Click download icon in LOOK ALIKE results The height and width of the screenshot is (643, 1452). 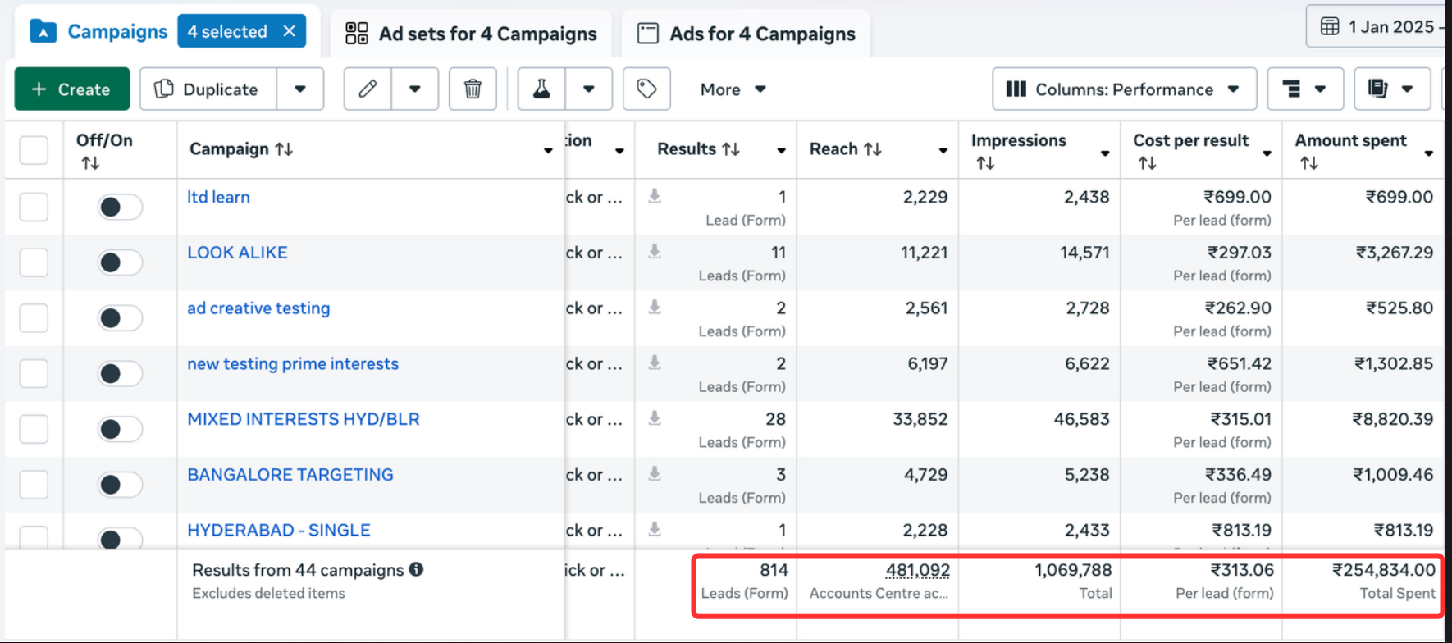point(655,252)
